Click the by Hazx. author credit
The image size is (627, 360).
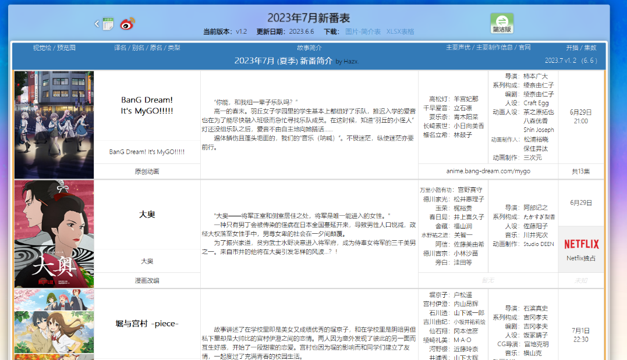347,62
